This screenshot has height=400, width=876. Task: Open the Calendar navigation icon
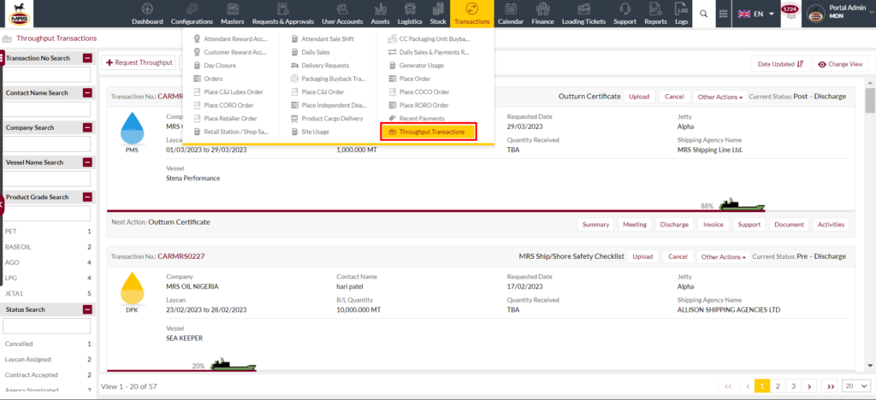[x=510, y=9]
